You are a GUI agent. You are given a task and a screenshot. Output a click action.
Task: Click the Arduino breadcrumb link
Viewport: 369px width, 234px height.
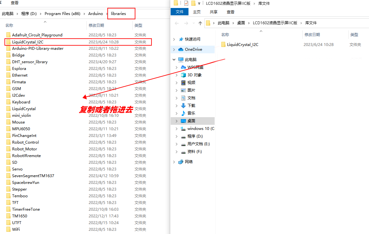point(96,14)
